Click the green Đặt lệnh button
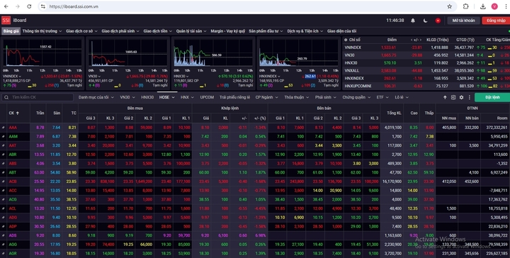The image size is (510, 258). (492, 97)
